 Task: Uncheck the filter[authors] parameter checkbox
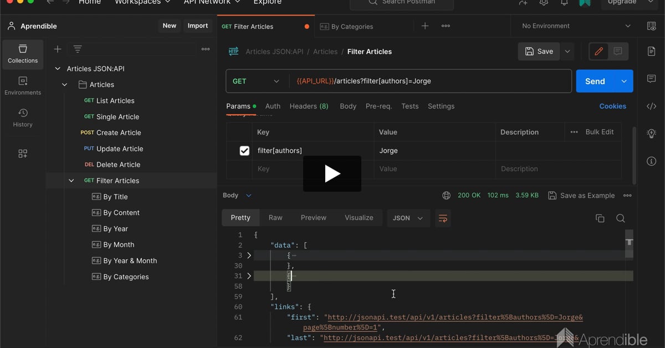pos(244,151)
